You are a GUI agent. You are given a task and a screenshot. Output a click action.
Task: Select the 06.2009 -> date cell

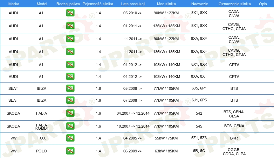tap(132, 151)
